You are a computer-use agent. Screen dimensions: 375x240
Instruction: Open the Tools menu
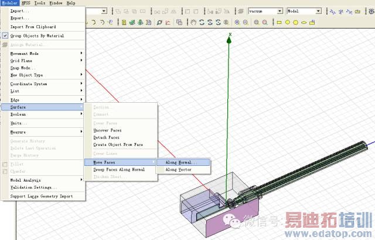[40, 3]
